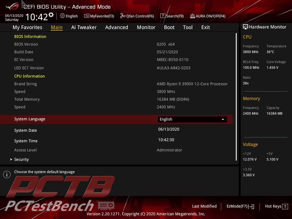Viewport: 292px width, 219px height.
Task: Click LED EC1 Version AULA3-AR42-0203
Action: click(174, 68)
